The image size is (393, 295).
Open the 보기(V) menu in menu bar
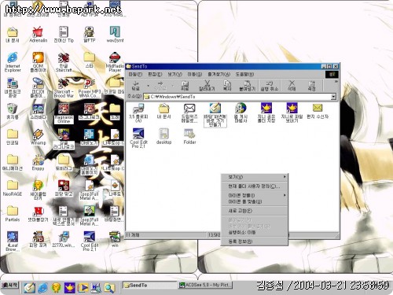click(x=174, y=74)
